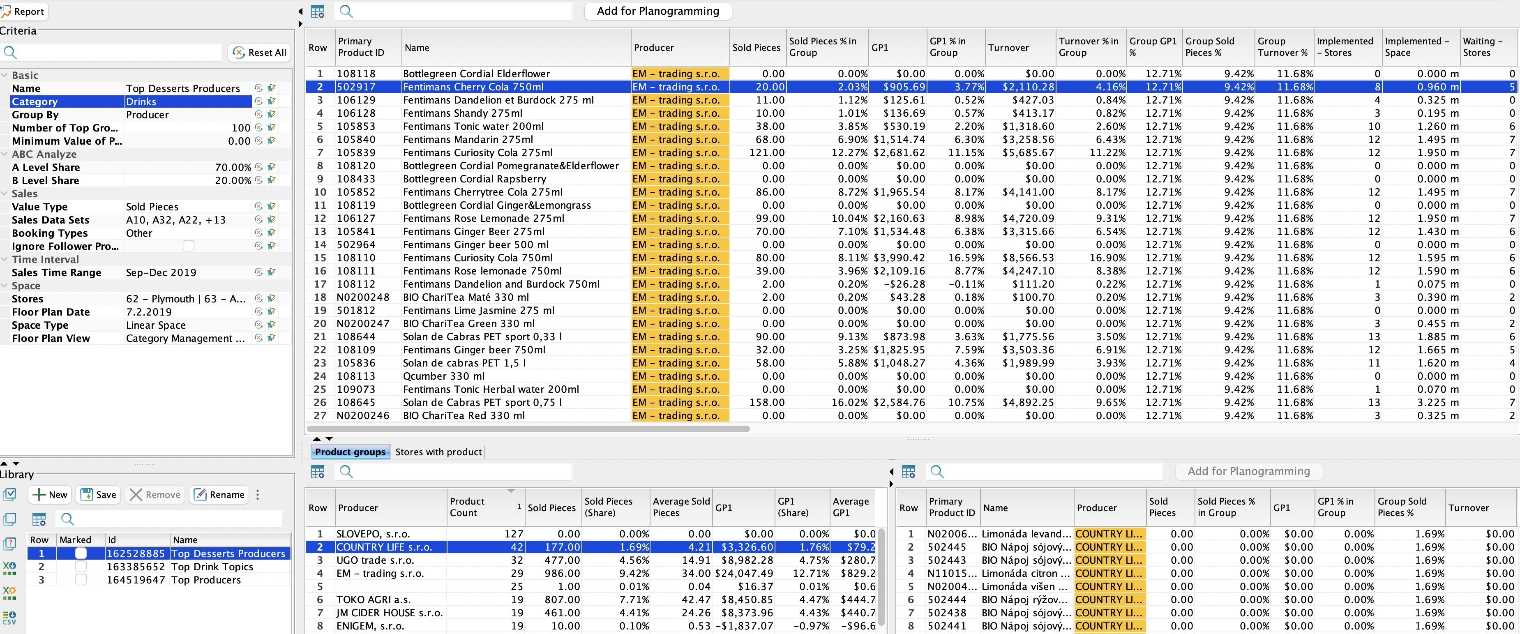The height and width of the screenshot is (634, 1520).
Task: Mark Top Desserts Producers library entry checkbox
Action: (x=81, y=553)
